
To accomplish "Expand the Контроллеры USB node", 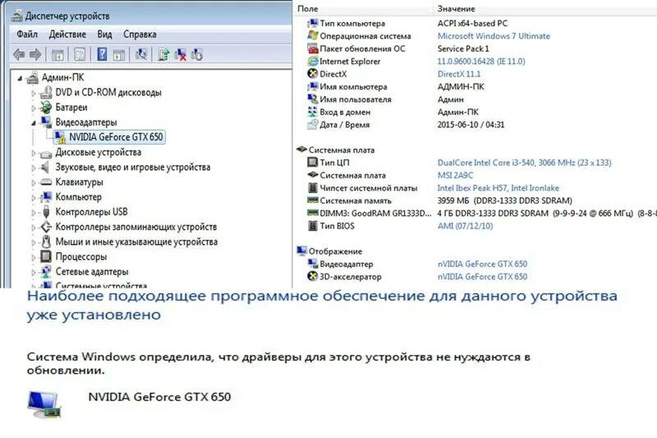I will click(34, 212).
